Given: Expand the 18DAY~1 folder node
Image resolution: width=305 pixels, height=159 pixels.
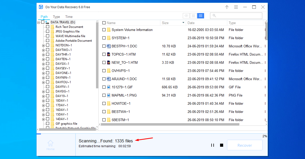Looking at the screenshot, I should point(43,101).
